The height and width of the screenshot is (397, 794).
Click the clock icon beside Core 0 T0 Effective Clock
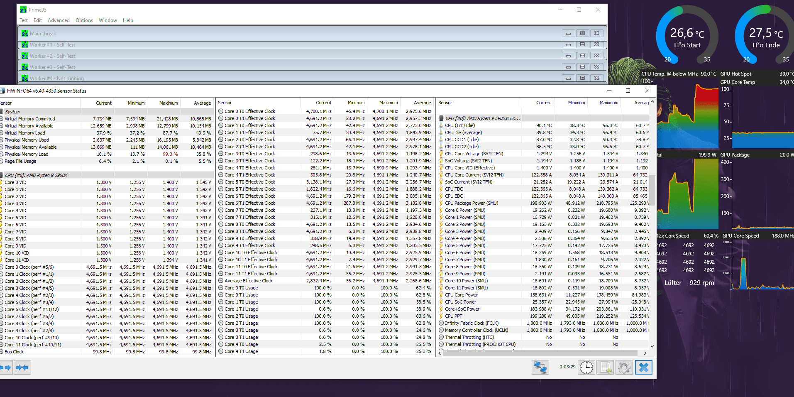(x=221, y=111)
